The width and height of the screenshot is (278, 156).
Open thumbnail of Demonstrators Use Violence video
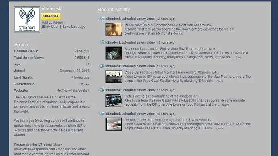click(x=114, y=124)
